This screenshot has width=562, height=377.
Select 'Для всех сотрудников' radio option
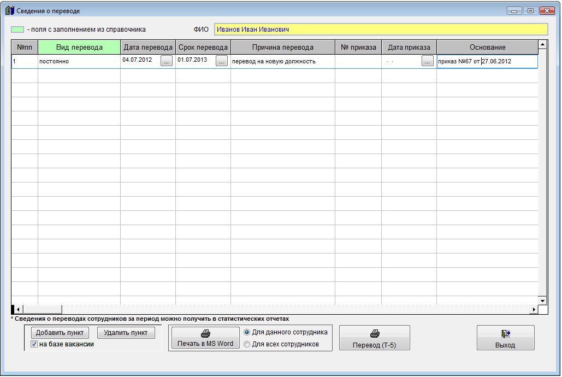pyautogui.click(x=247, y=344)
